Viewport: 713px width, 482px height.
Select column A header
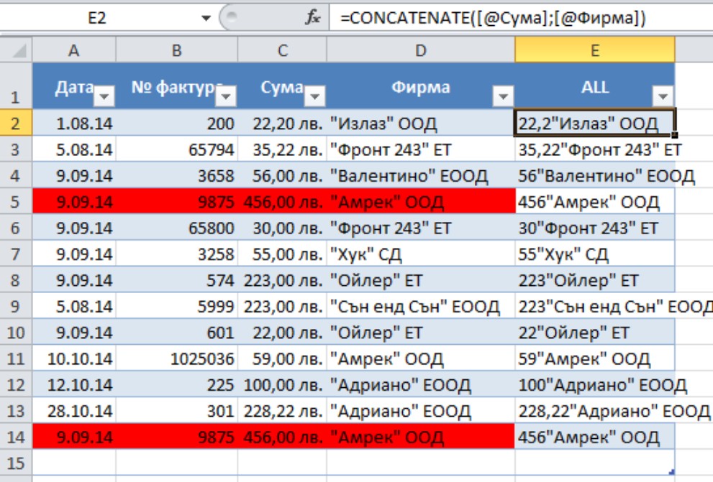pyautogui.click(x=74, y=50)
